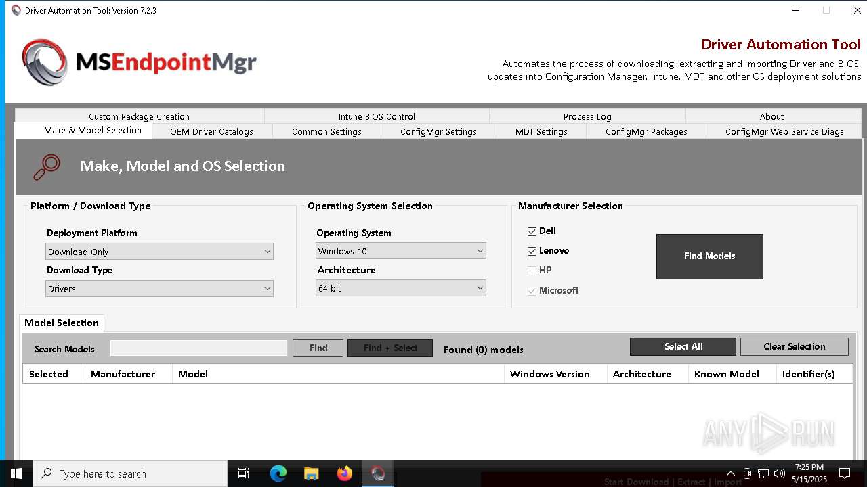Click the taskbar clock showing 7:25 PM
This screenshot has width=867, height=487.
click(809, 473)
